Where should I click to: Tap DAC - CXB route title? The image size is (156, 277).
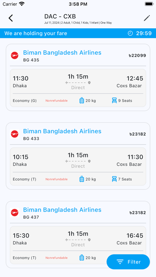[x=60, y=16]
